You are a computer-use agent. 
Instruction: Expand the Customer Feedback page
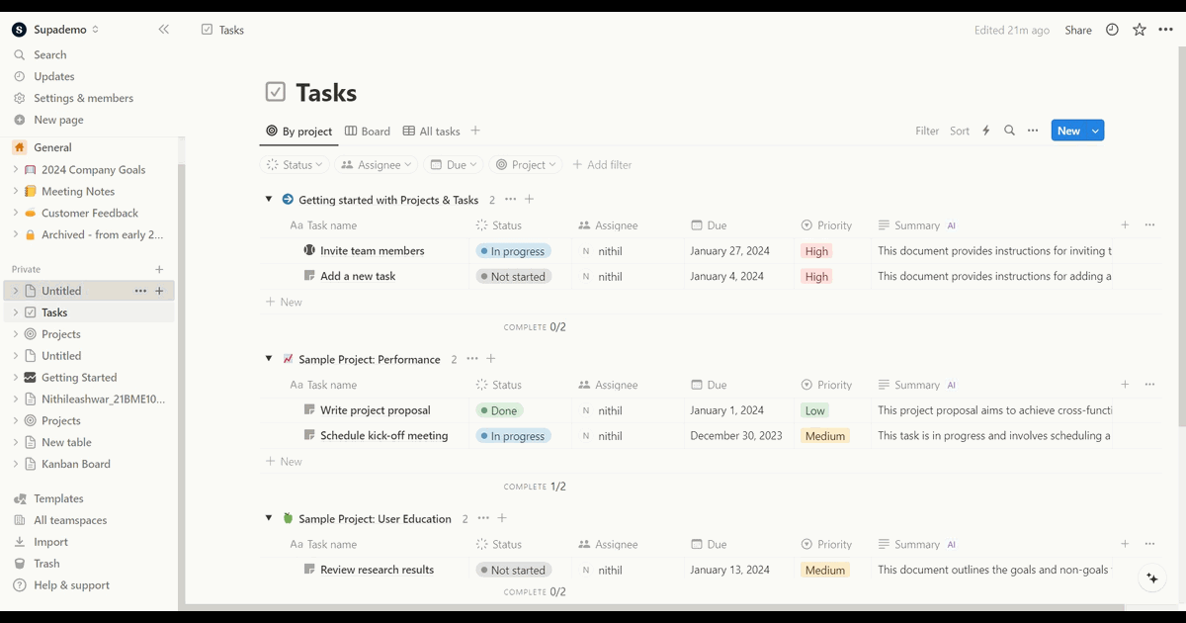point(16,214)
